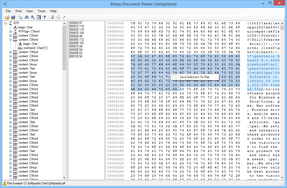
Task: Open the Help menu
Action: click(x=54, y=11)
